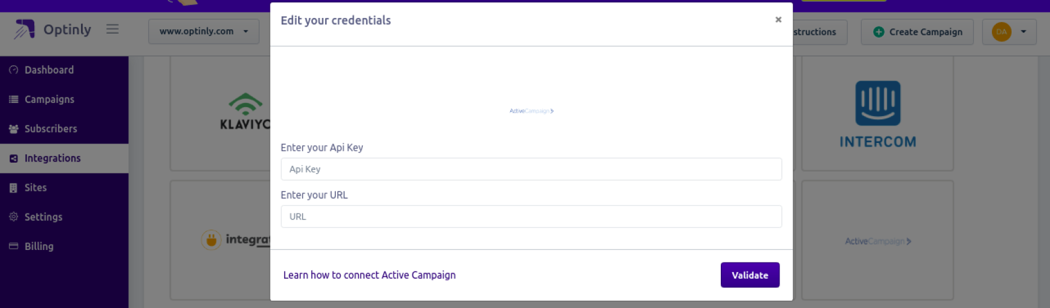Viewport: 1050px width, 308px height.
Task: Select Integrations in the sidebar
Action: 64,158
